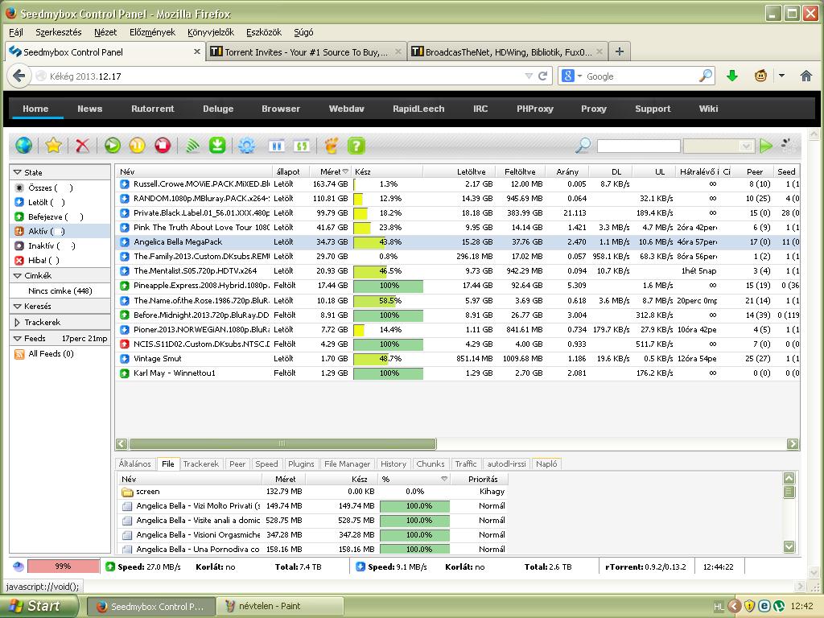Click the Firefox back arrow button

(19, 76)
